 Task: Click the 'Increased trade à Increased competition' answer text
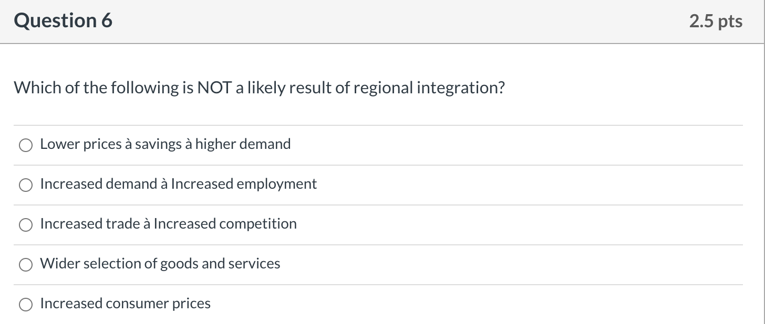(x=168, y=224)
